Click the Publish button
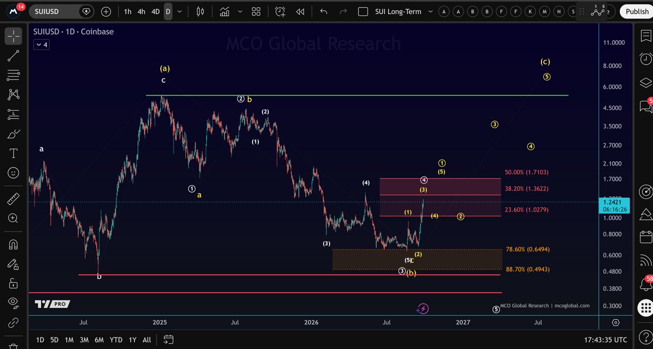The height and width of the screenshot is (349, 653). click(x=637, y=11)
